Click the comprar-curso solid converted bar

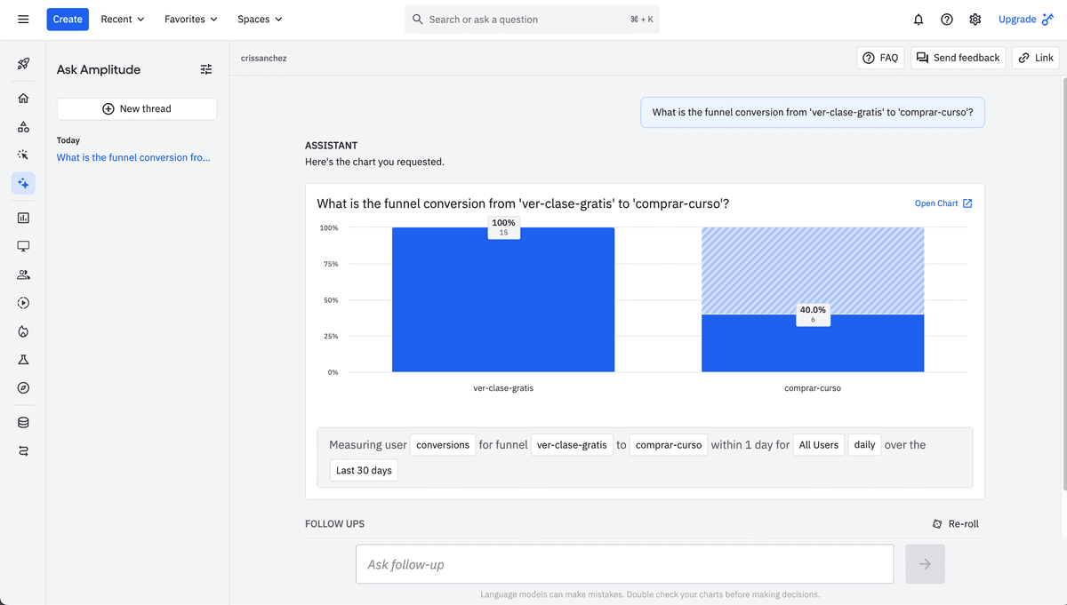(x=813, y=343)
